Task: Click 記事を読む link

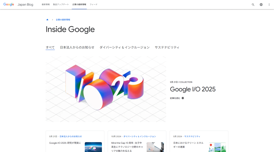Action: (175, 98)
